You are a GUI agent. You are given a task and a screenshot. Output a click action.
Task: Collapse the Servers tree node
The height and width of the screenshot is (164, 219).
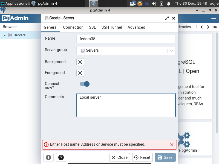[5, 35]
